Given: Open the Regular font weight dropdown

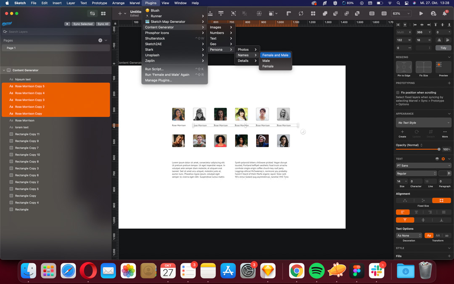Looking at the screenshot, I should click(416, 173).
